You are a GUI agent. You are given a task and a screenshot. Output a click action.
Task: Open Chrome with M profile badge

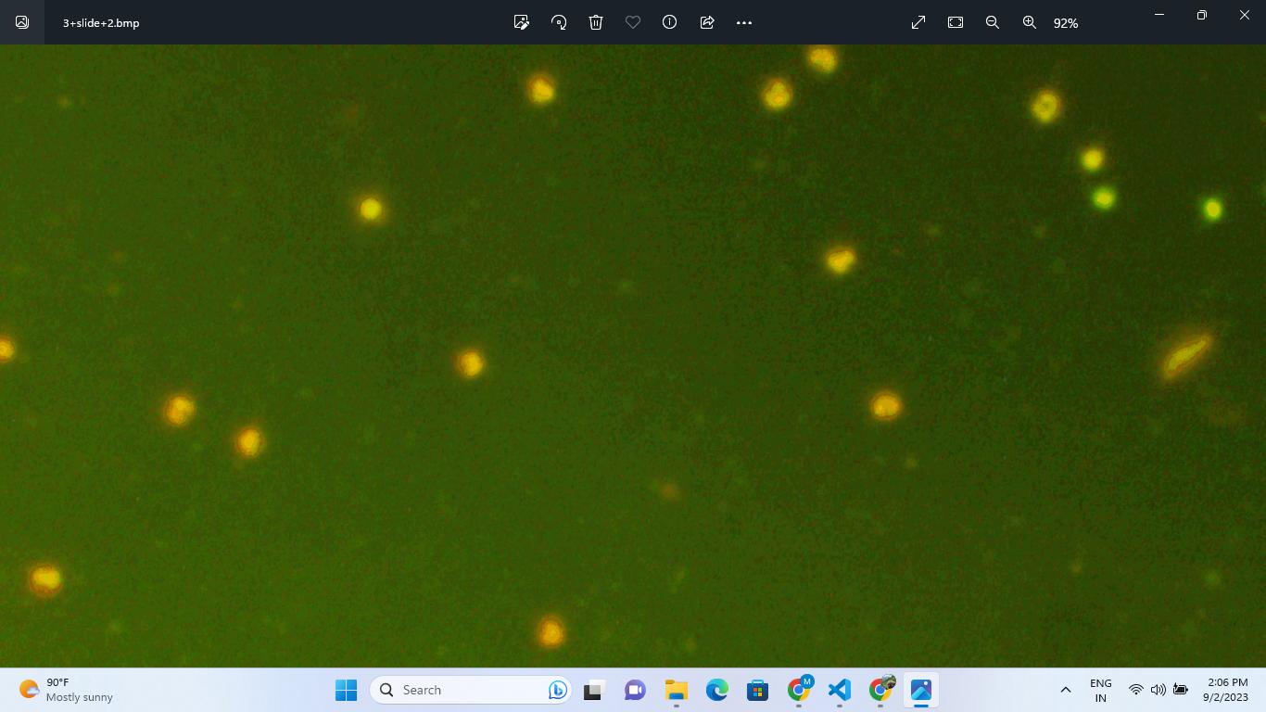[799, 690]
